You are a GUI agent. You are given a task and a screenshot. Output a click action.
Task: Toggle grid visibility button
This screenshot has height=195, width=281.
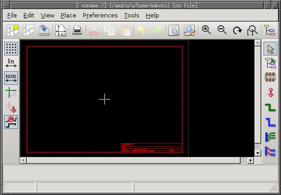11,48
